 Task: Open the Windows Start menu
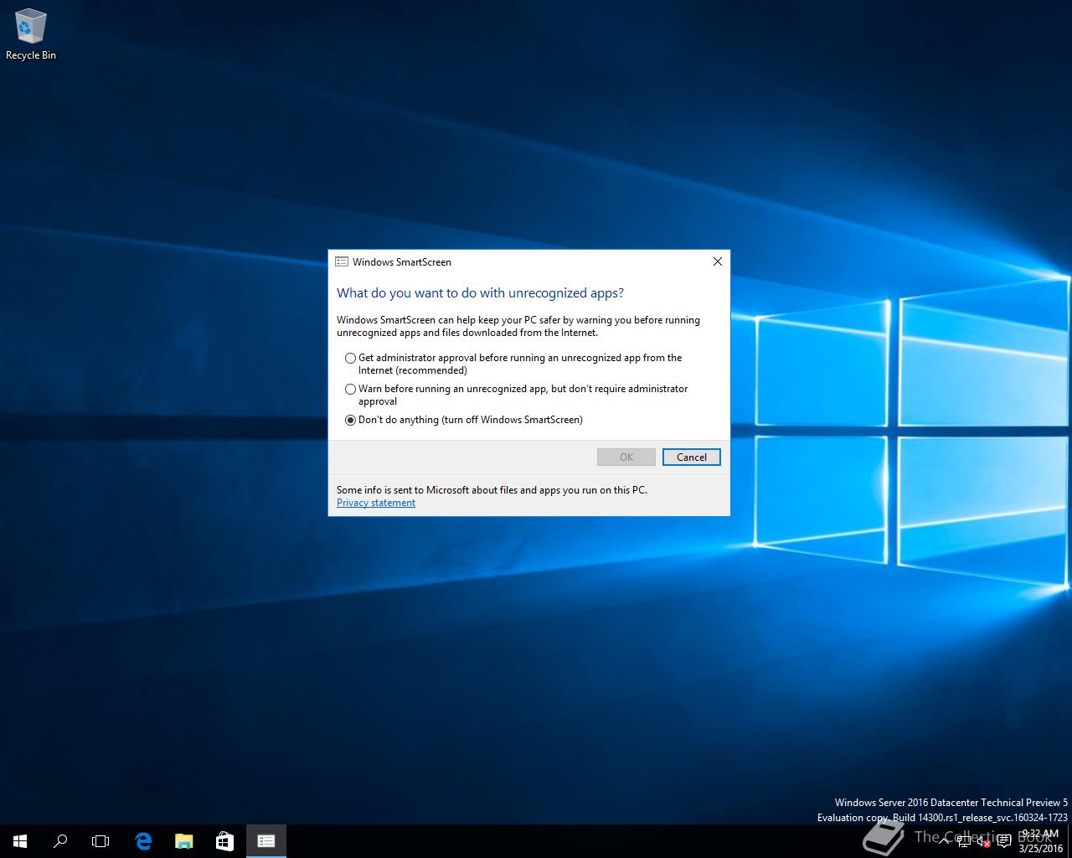20,841
